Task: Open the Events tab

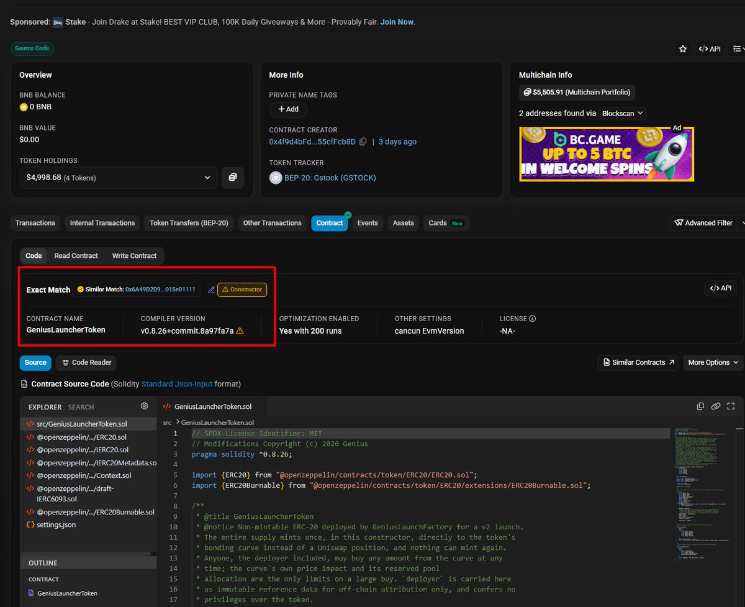Action: (x=368, y=223)
